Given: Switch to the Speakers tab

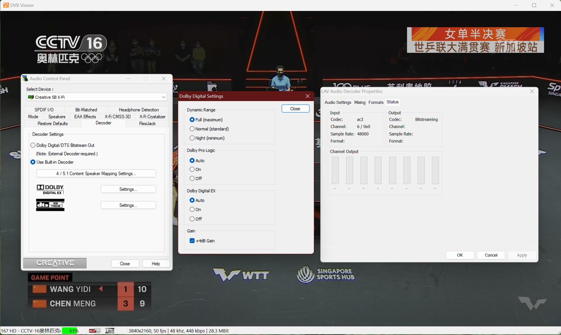Looking at the screenshot, I should [57, 117].
